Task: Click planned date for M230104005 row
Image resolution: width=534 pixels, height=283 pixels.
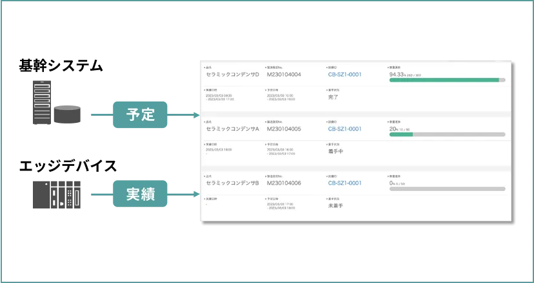Action: 281,152
